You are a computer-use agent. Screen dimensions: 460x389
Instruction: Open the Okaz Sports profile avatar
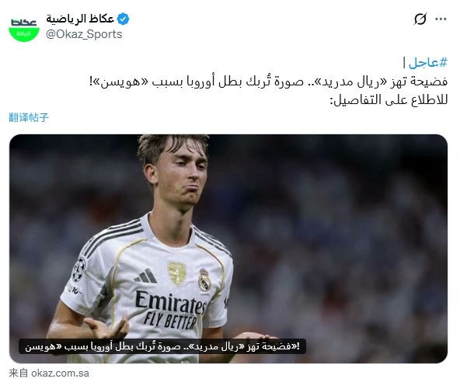24,26
